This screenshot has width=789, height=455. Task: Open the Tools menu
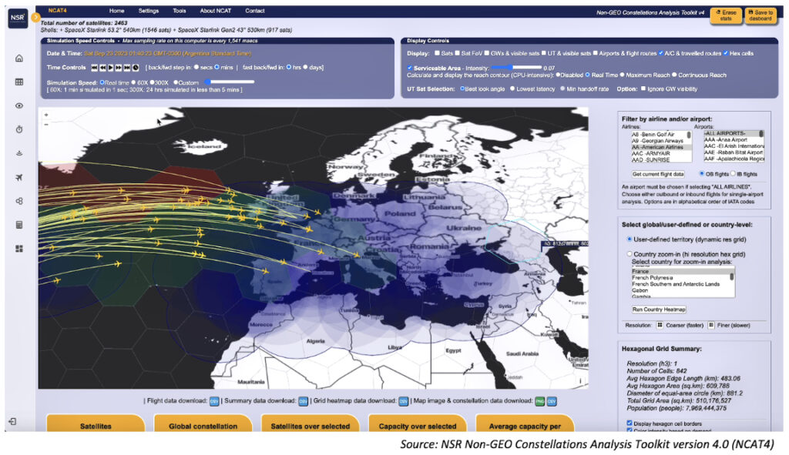pyautogui.click(x=180, y=12)
